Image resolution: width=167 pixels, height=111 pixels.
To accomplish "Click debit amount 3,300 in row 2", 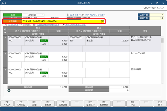I will pos(64,57).
